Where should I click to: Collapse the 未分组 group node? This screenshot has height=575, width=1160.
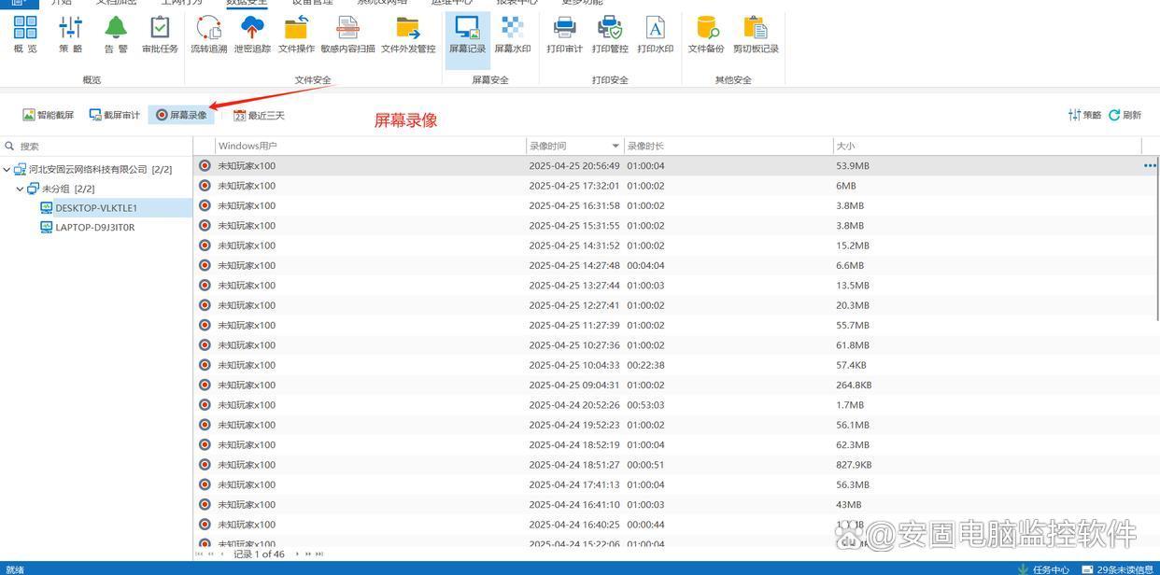coord(21,189)
